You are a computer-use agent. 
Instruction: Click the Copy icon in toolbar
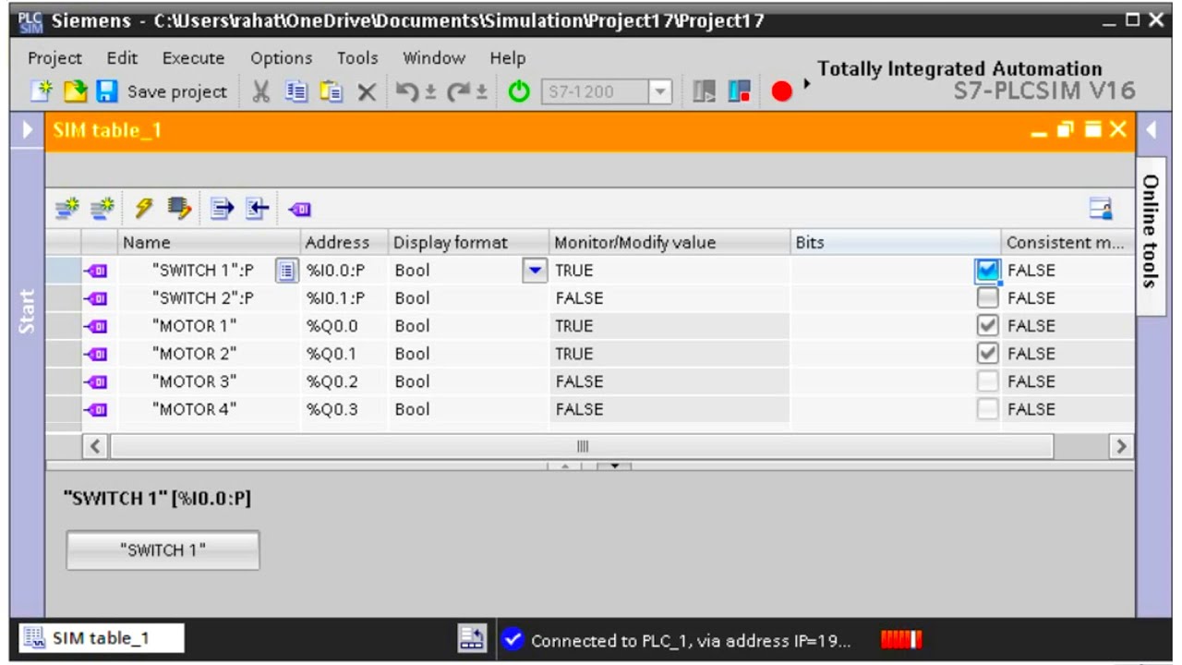(x=295, y=91)
